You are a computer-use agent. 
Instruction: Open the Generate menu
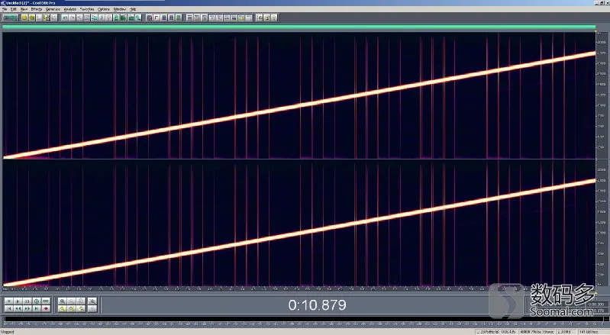tap(53, 9)
